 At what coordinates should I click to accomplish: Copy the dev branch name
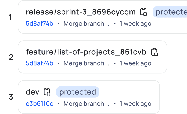click(x=47, y=92)
